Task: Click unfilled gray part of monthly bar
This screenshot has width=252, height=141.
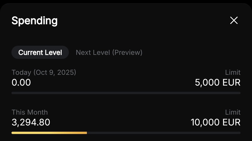Action: 164,133
